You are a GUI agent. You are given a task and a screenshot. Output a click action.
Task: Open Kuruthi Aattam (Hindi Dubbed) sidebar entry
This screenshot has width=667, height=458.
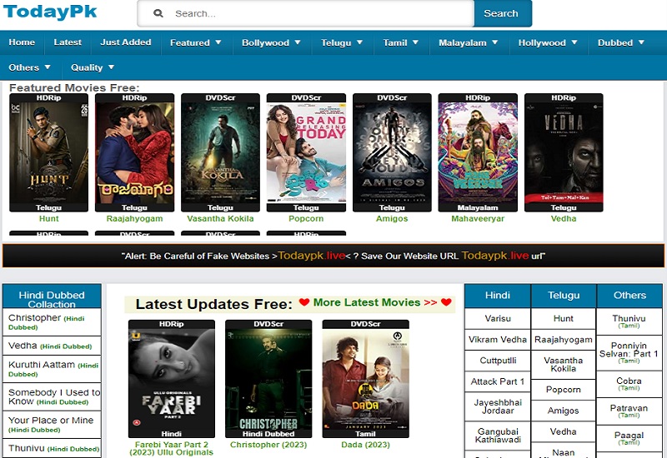(52, 369)
